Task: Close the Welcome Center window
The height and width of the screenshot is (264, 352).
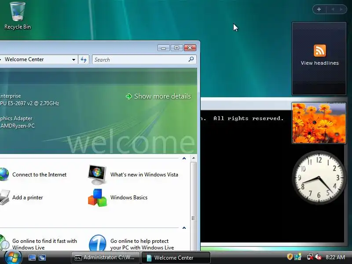Action: tap(190, 48)
